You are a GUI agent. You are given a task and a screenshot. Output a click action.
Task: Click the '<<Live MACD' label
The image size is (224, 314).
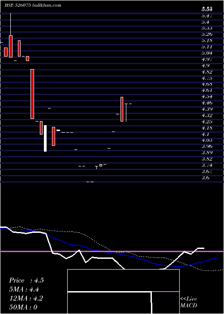click(x=189, y=302)
